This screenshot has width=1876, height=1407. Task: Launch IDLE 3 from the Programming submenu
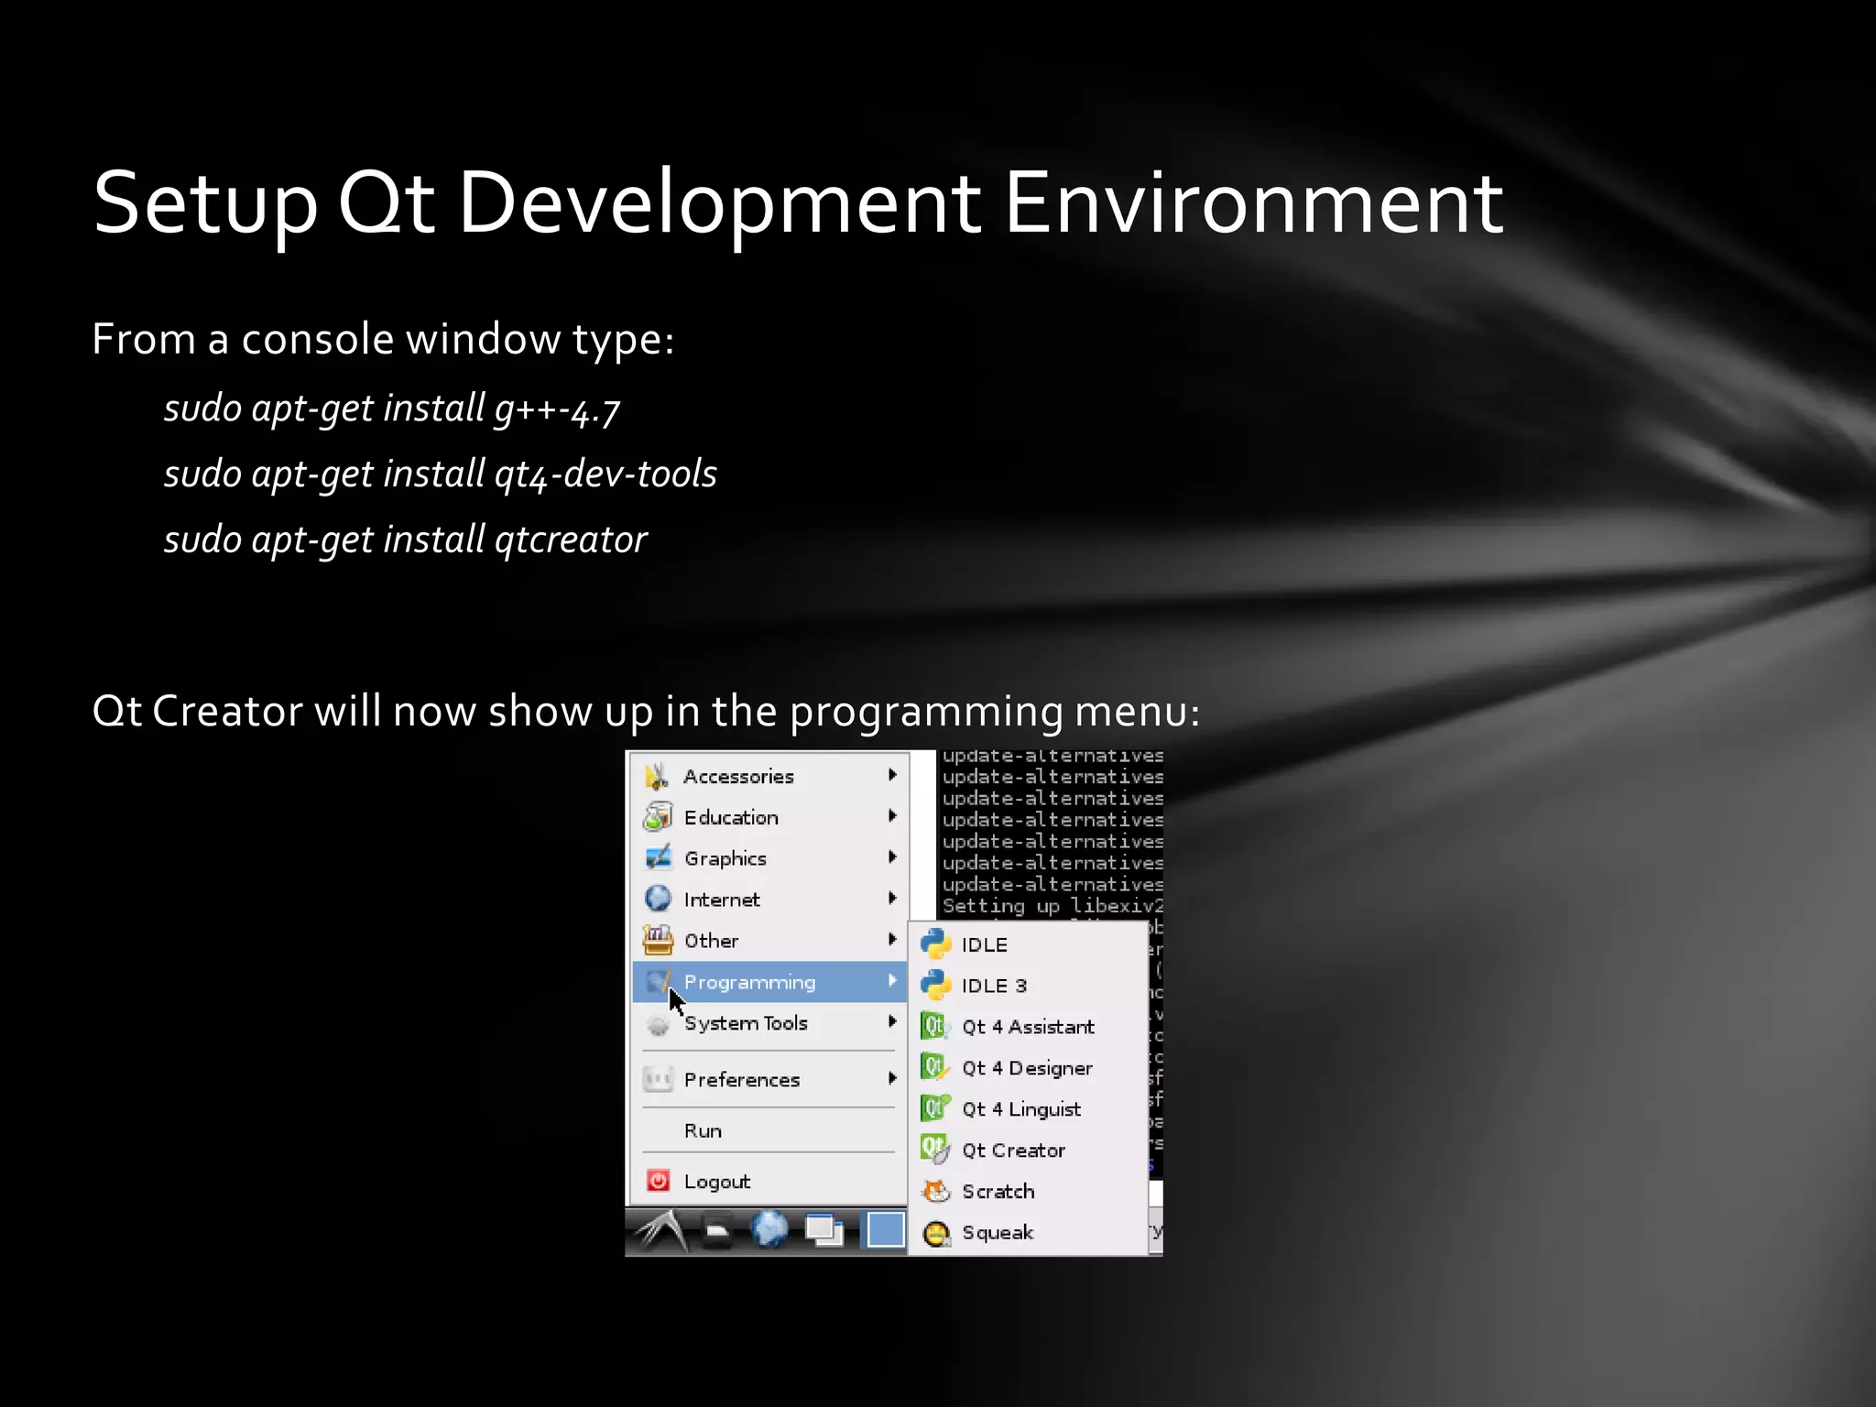pyautogui.click(x=1030, y=986)
